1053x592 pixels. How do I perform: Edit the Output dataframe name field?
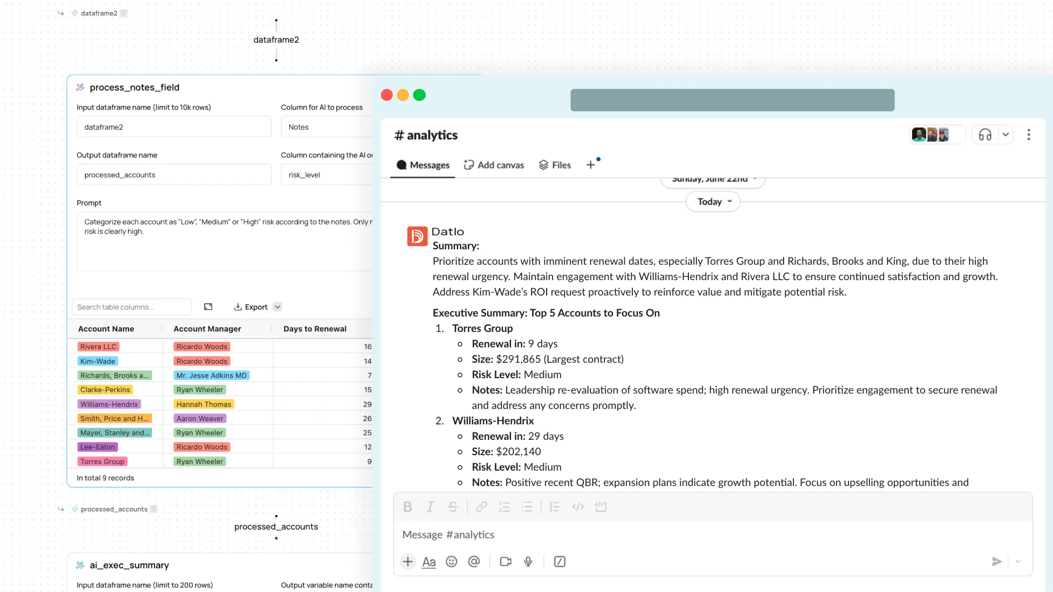(x=174, y=175)
